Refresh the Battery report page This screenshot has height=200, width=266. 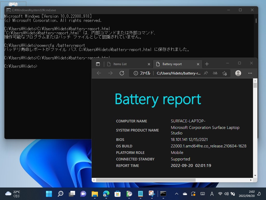[122, 73]
